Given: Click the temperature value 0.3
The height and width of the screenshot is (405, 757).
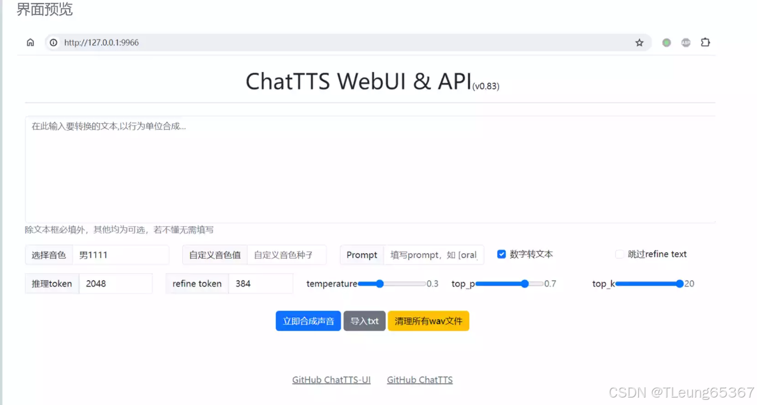Looking at the screenshot, I should [x=433, y=284].
